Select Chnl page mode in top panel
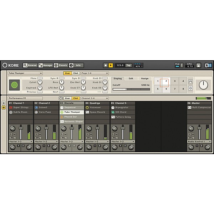 click(76, 73)
